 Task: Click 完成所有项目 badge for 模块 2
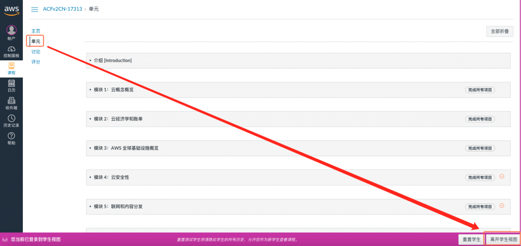480,119
